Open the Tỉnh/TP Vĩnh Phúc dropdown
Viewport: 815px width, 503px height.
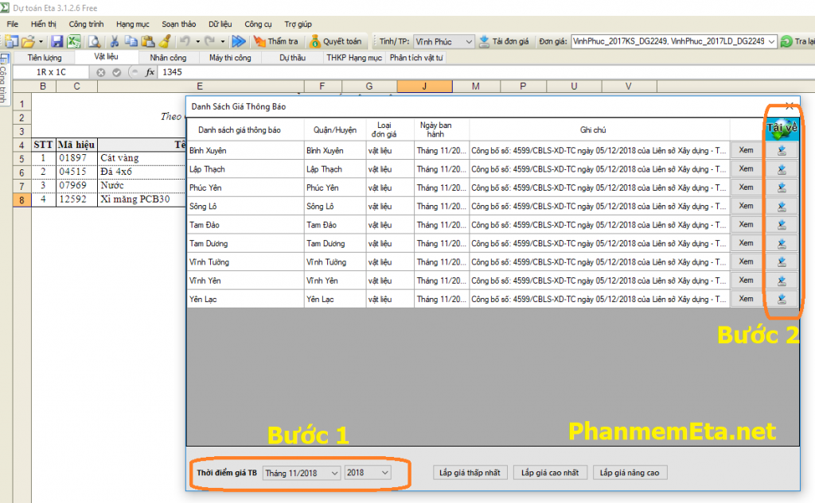(x=468, y=41)
